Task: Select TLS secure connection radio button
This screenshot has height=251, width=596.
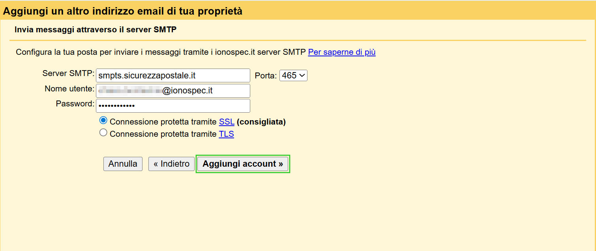Action: point(103,133)
